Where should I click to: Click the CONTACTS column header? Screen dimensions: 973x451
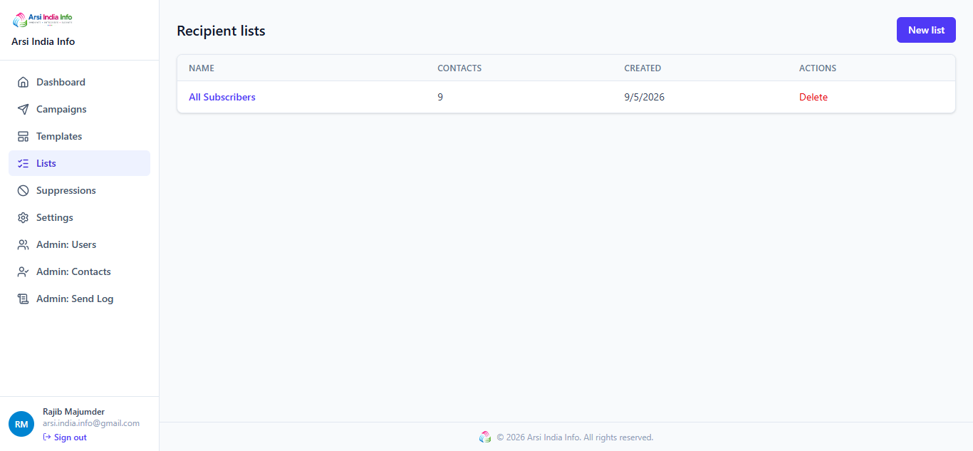459,68
